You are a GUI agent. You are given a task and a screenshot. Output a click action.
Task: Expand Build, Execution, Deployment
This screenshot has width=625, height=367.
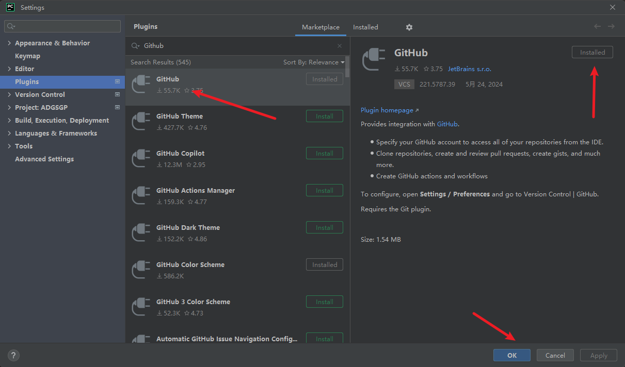9,121
